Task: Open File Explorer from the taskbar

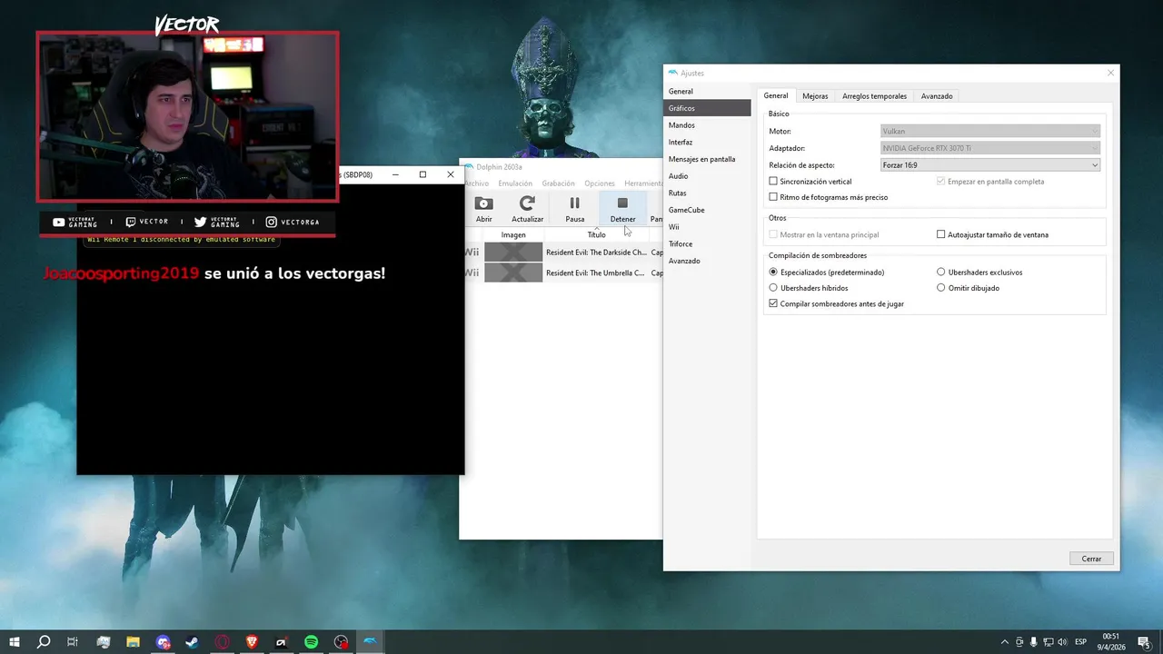Action: pos(133,642)
